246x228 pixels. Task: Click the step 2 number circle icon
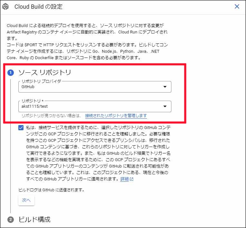(x=11, y=220)
